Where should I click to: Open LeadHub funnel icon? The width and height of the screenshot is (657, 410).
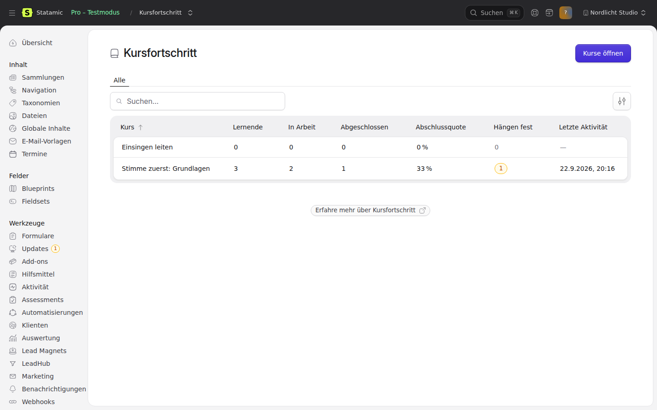coord(13,364)
